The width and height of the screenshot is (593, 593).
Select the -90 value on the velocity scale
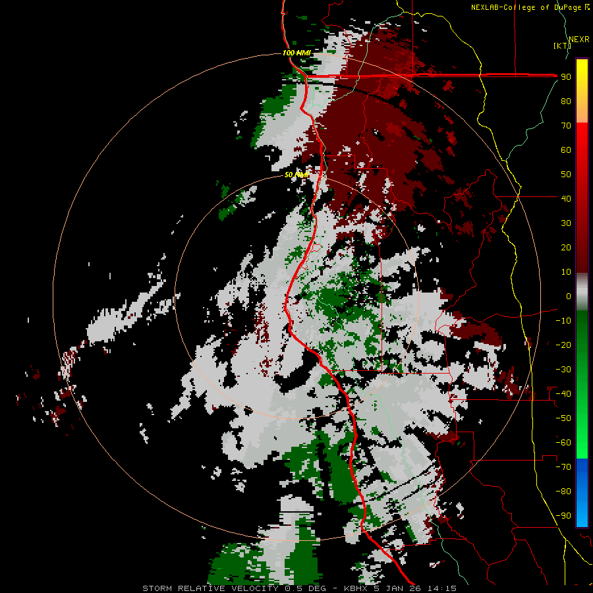pyautogui.click(x=563, y=516)
